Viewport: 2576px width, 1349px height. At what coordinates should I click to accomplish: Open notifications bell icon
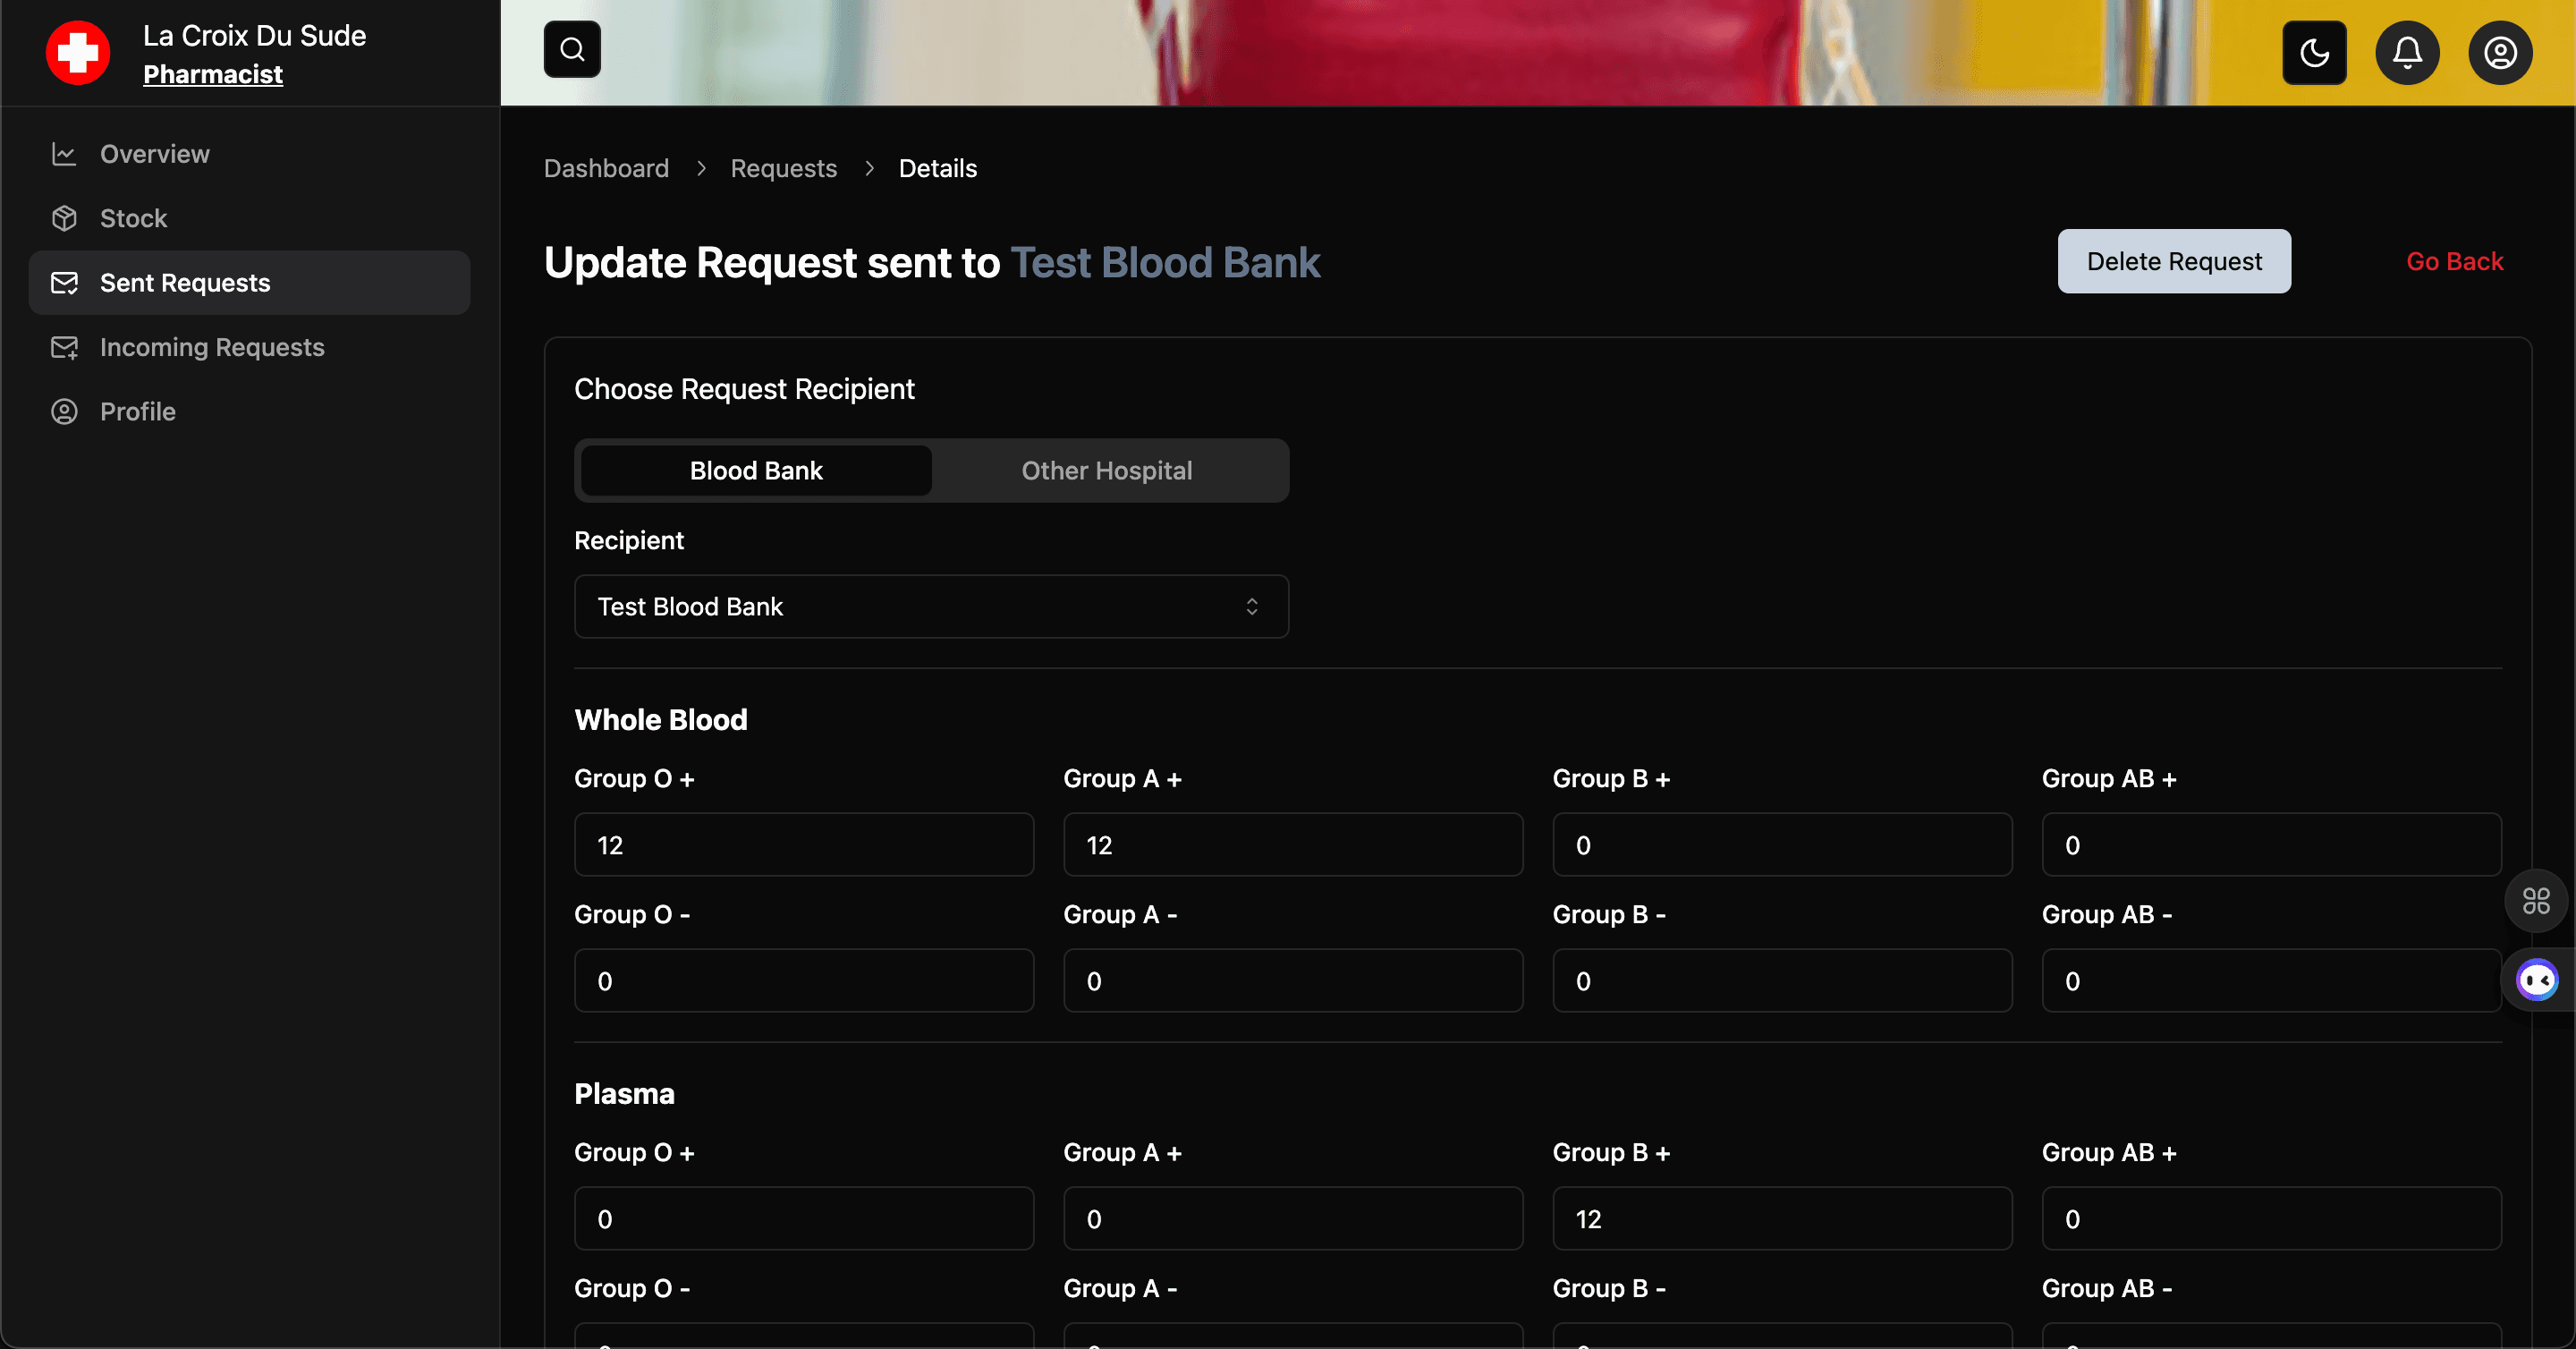point(2407,52)
